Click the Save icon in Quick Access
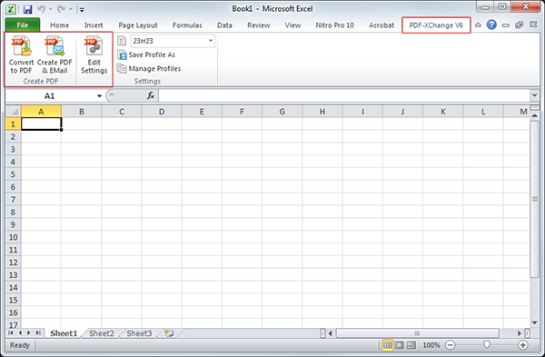The width and height of the screenshot is (545, 357). 27,9
